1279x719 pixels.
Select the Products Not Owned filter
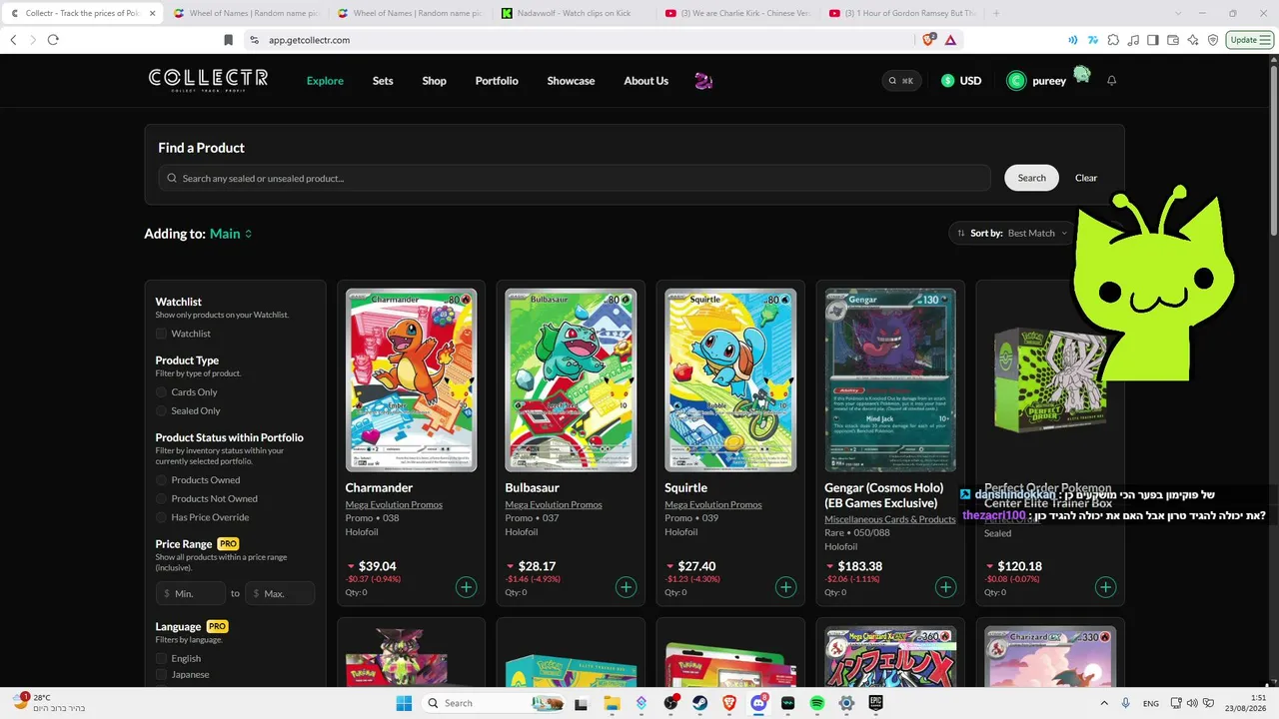[161, 498]
